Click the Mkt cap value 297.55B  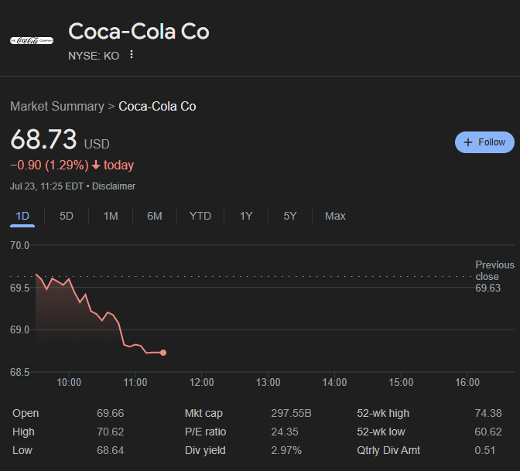(x=291, y=413)
